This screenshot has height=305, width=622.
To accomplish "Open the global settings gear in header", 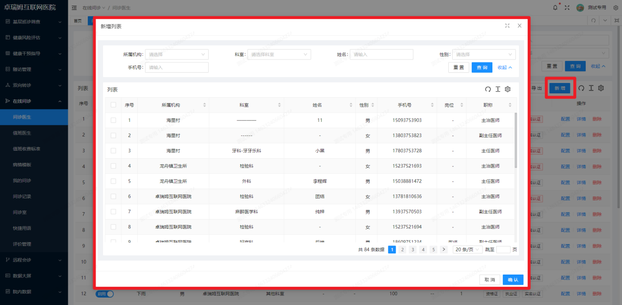I will [x=616, y=7].
